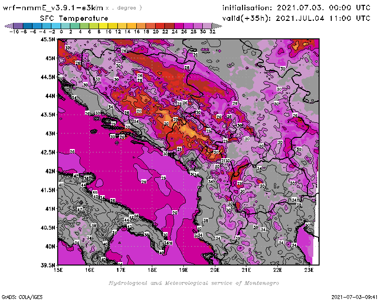Click the legend value -10
388x300 pixels.
(14, 32)
